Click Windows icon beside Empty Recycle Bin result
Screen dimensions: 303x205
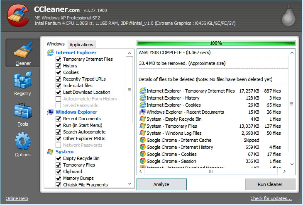point(143,119)
